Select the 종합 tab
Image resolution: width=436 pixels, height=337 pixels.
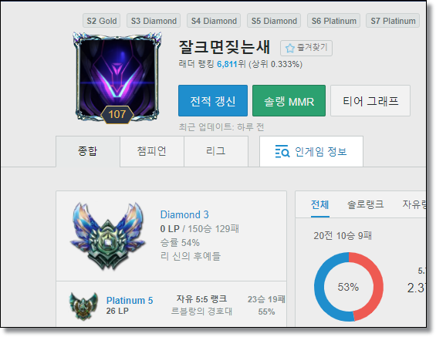click(x=88, y=151)
